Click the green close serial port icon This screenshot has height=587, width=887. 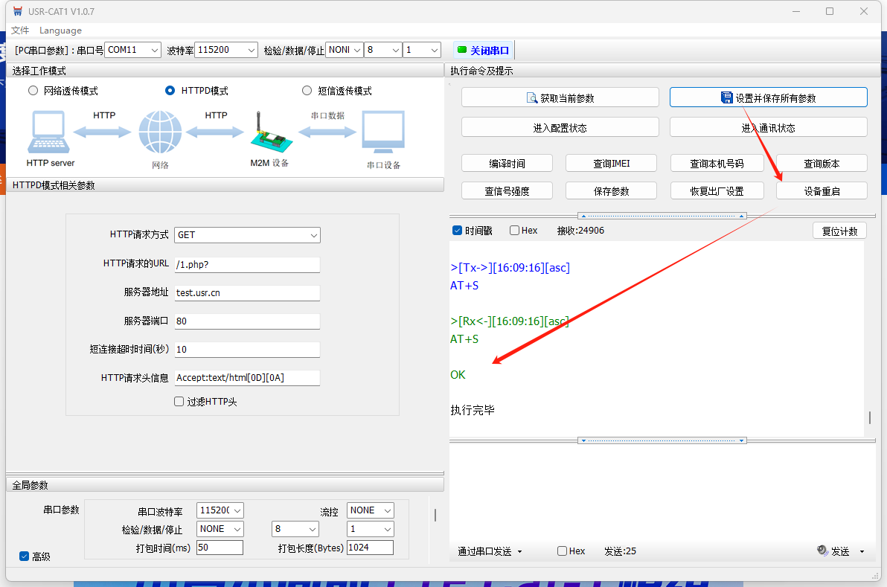click(462, 50)
